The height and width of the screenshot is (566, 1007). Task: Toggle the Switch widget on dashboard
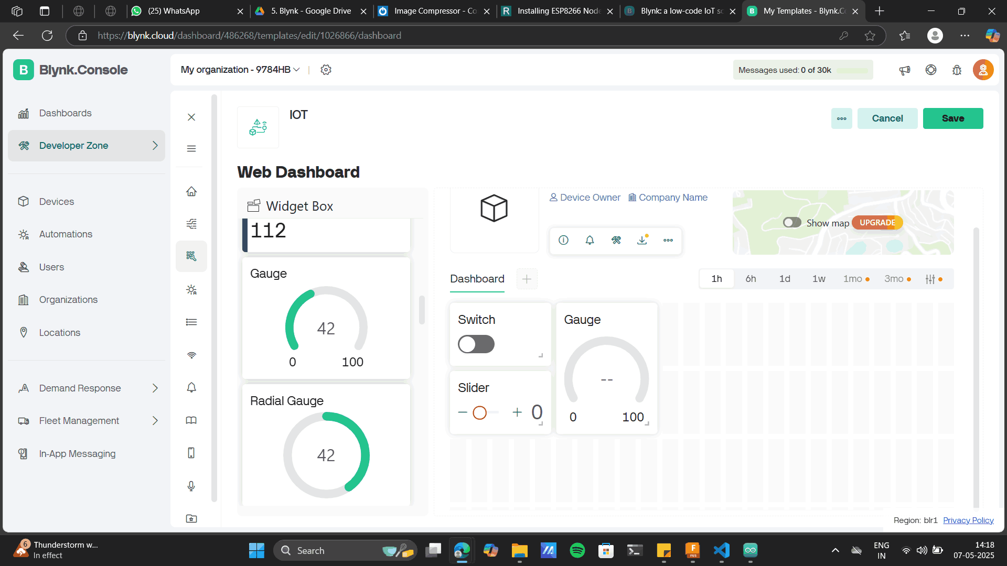(x=476, y=344)
